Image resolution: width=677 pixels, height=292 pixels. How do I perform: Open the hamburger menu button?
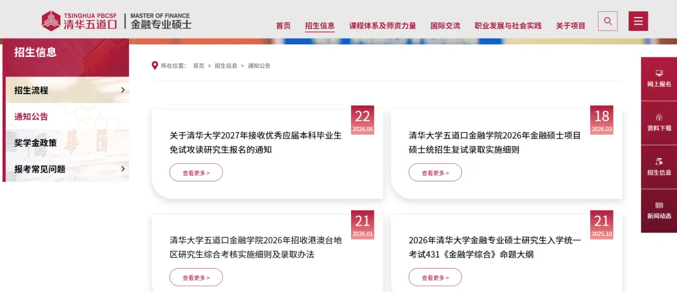click(638, 21)
